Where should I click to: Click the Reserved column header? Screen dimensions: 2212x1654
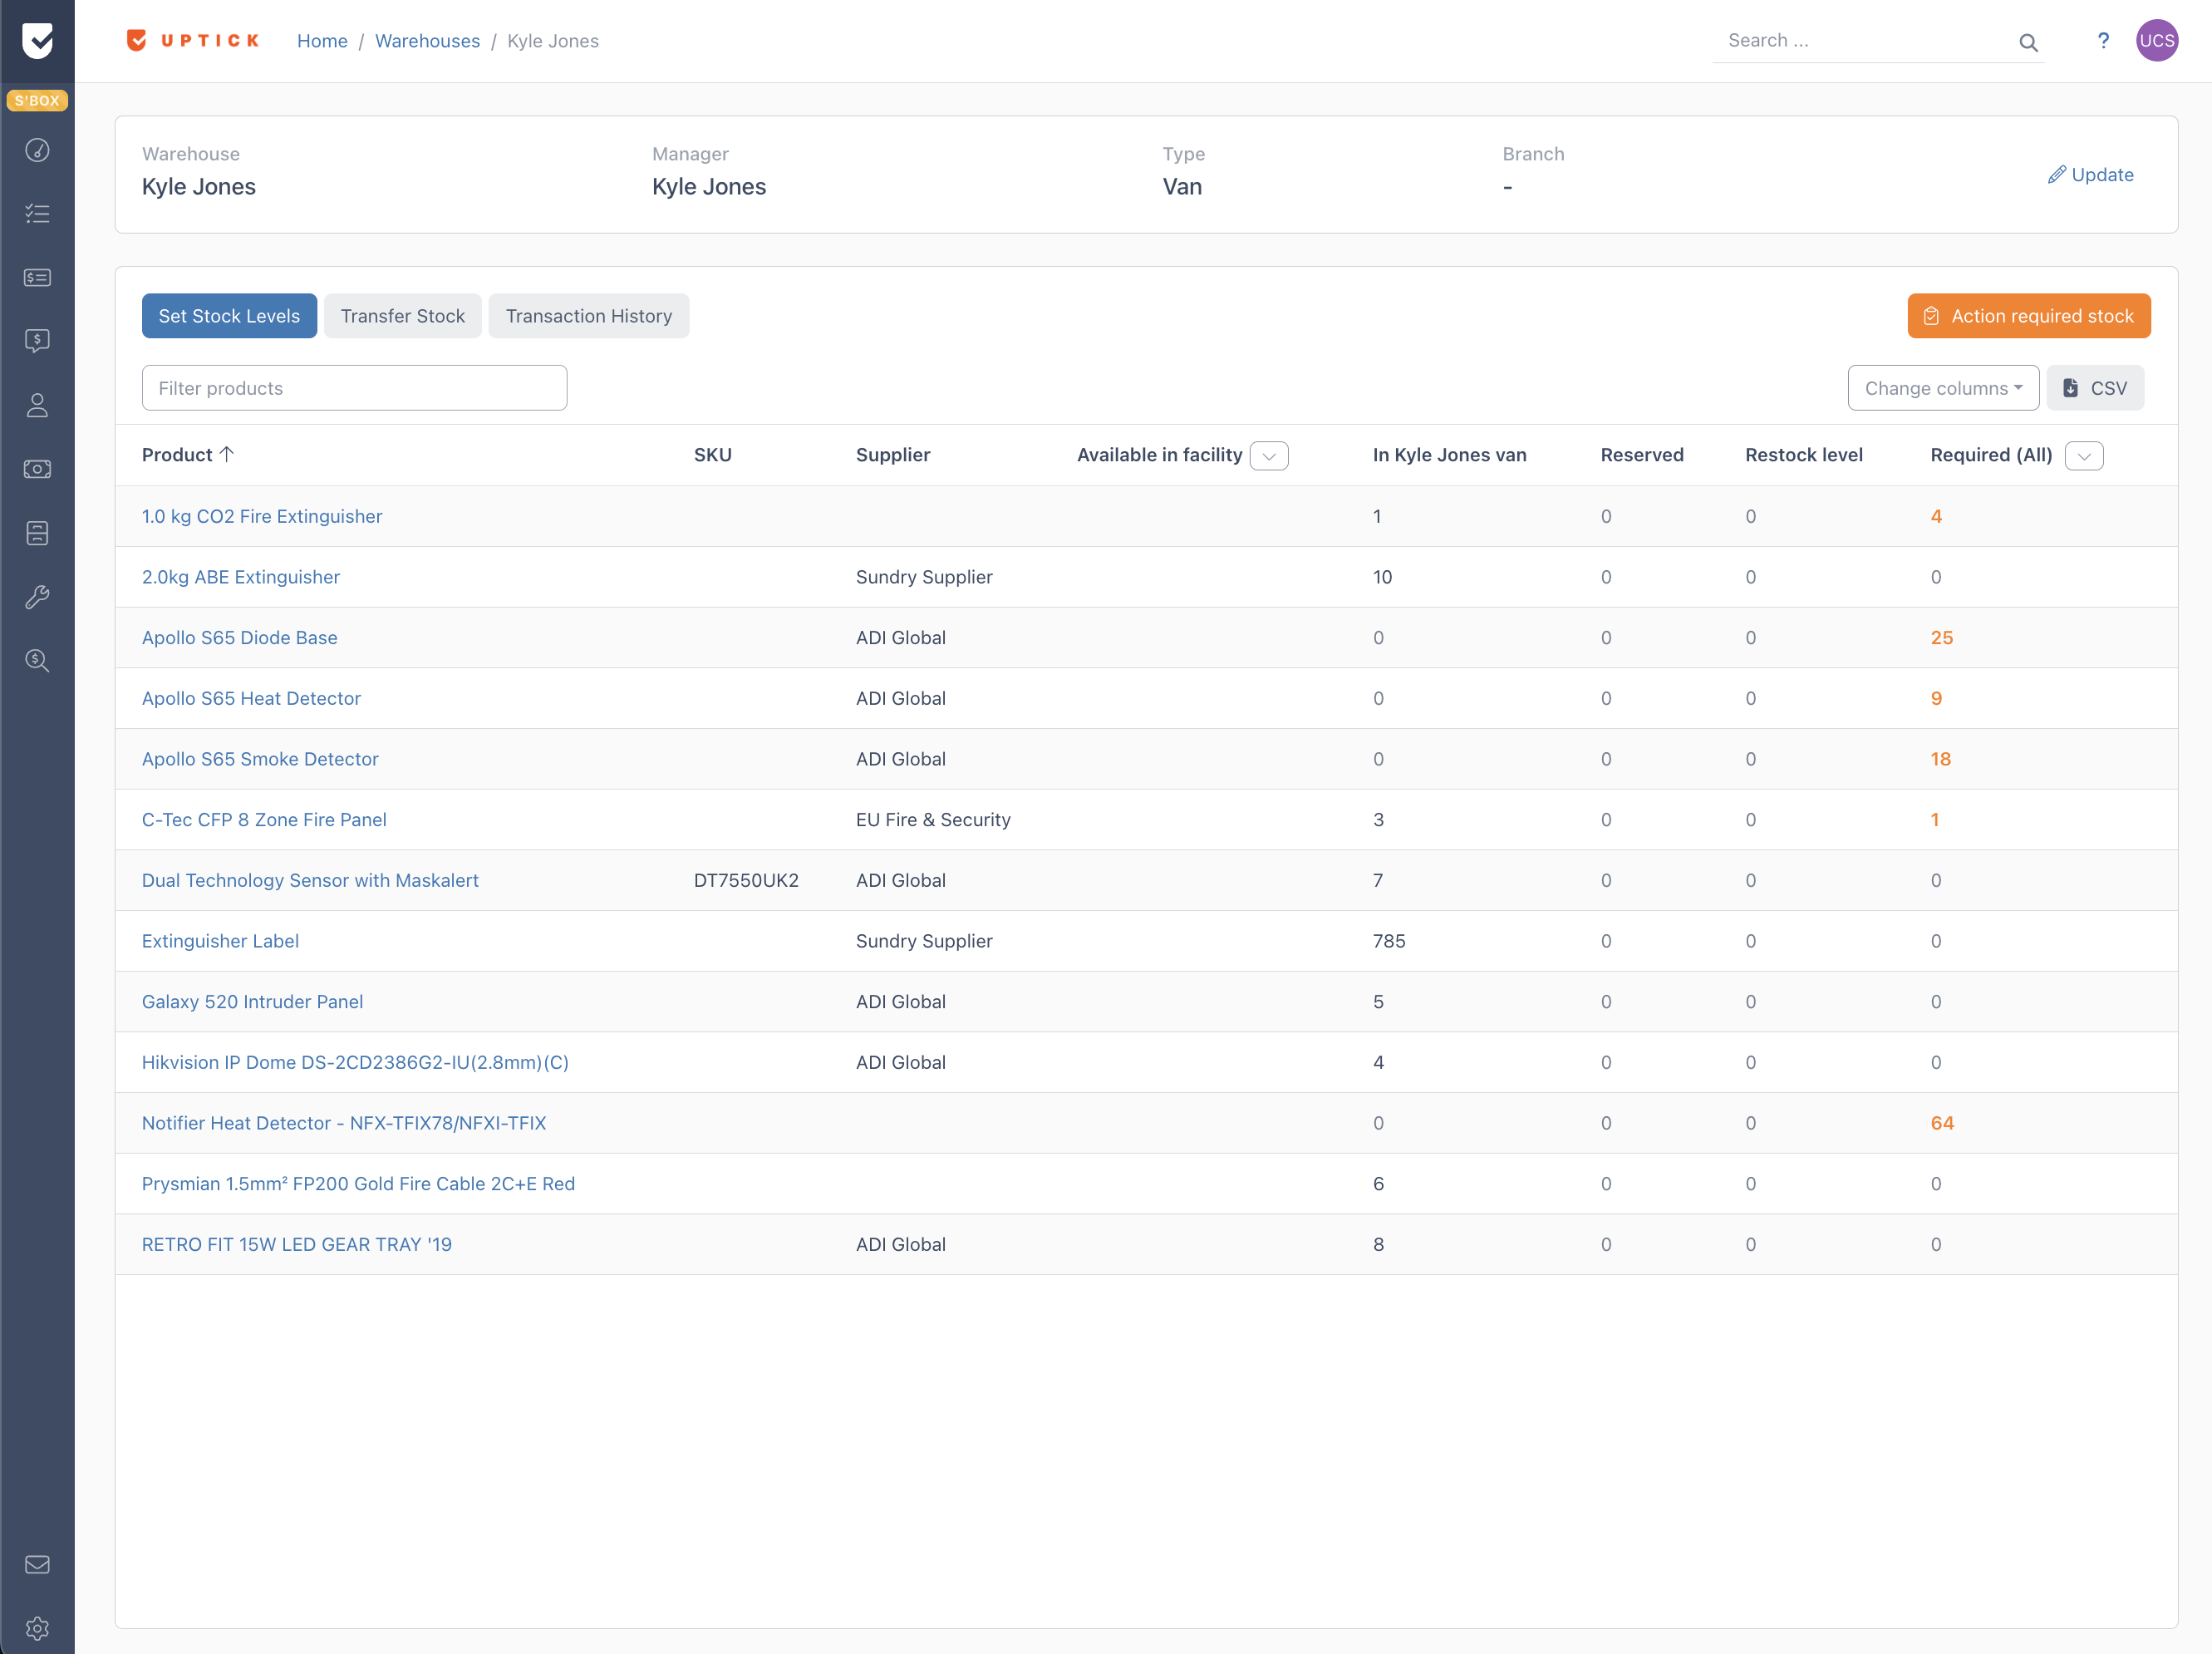coord(1642,455)
